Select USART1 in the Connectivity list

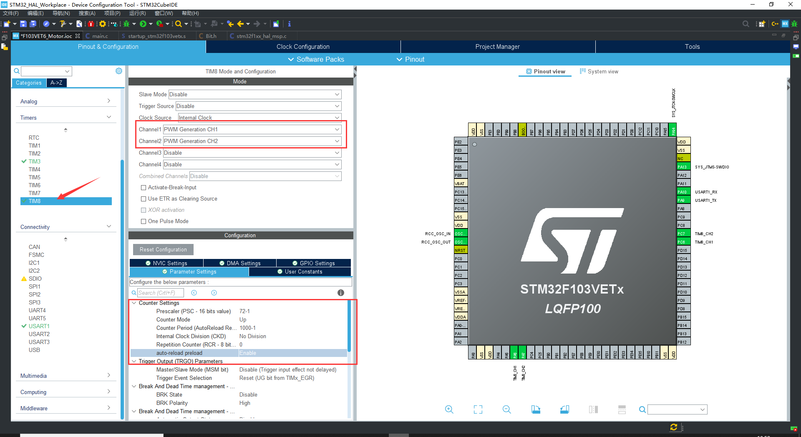coord(39,326)
